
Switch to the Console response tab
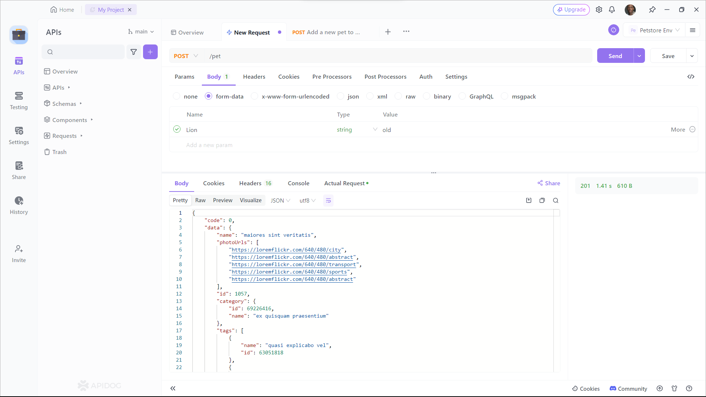click(x=298, y=183)
